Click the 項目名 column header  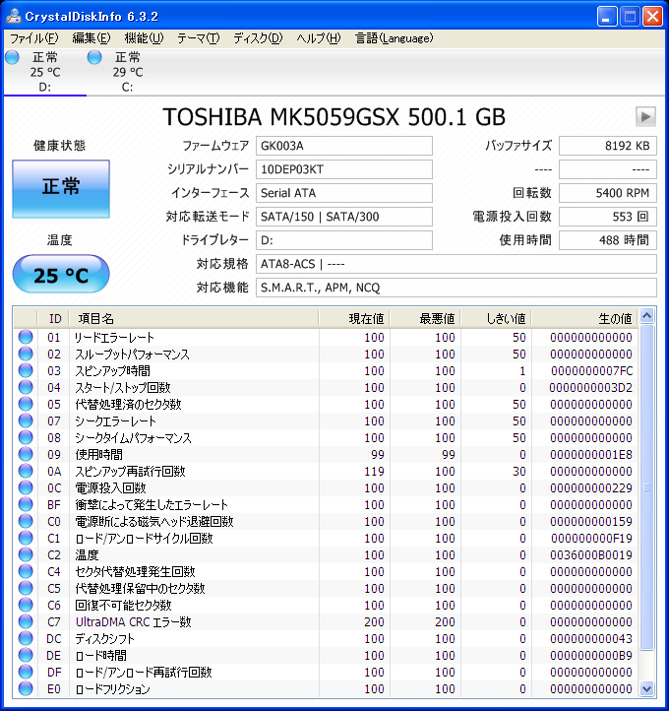pyautogui.click(x=194, y=319)
